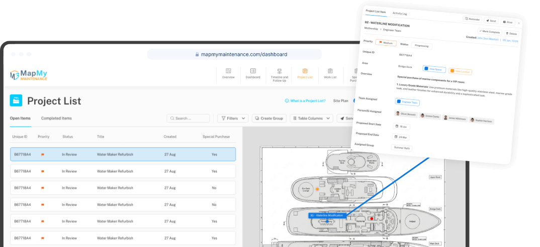Click the Create Group button
Screen dimensions: 540x247
pyautogui.click(x=269, y=118)
